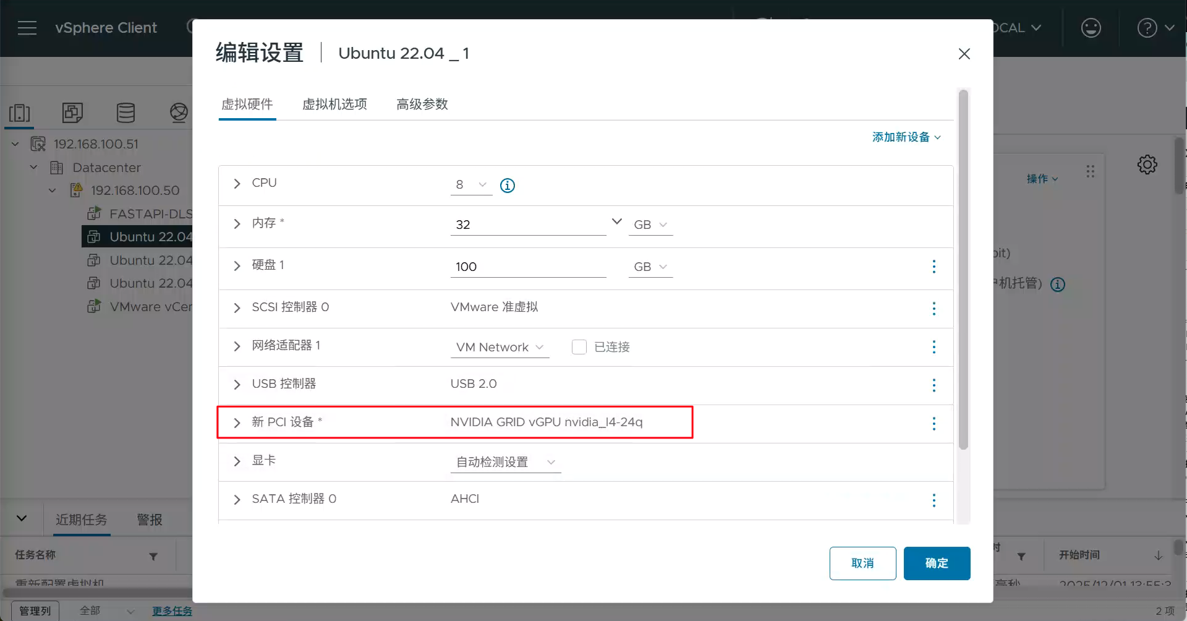The image size is (1187, 621).
Task: Open the 添加新设备 dropdown
Action: (906, 137)
